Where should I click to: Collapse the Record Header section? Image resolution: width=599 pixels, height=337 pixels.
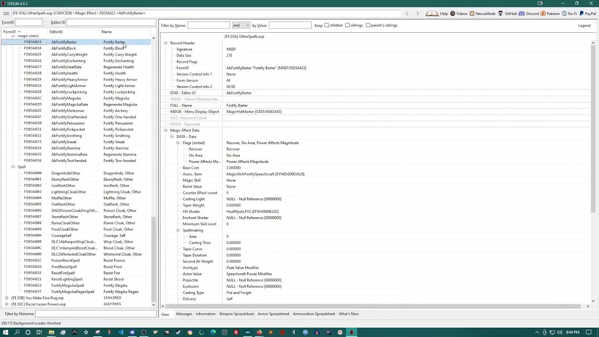tap(165, 43)
